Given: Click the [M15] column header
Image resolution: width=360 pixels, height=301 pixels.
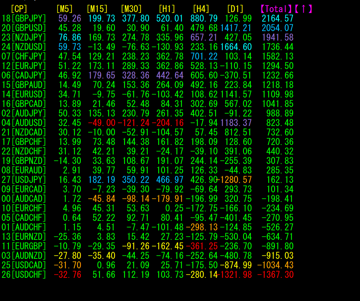Looking at the screenshot, I should (x=97, y=9).
